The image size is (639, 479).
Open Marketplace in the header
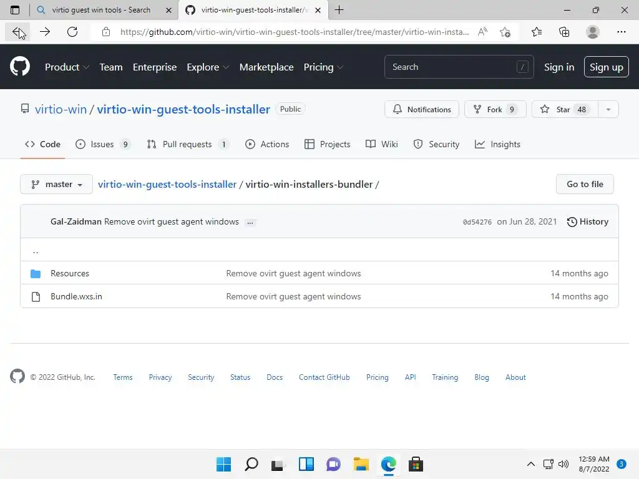[266, 67]
